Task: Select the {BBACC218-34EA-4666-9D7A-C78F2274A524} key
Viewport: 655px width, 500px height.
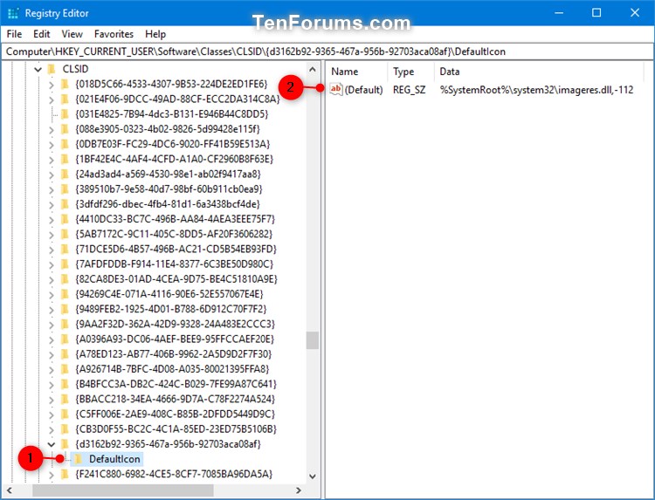Action: tap(175, 399)
